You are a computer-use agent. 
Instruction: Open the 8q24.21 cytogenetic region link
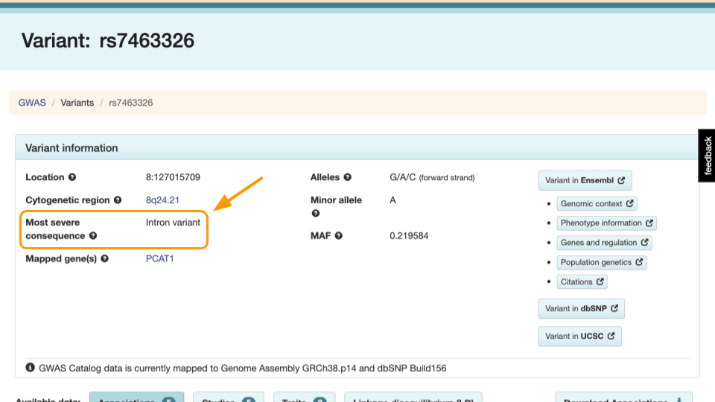[162, 200]
